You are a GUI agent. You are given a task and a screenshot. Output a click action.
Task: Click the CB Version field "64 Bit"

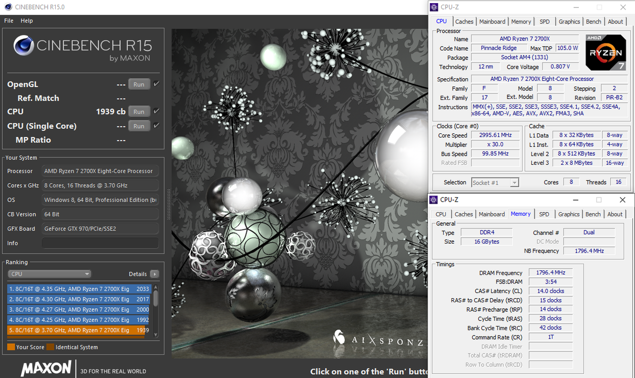100,214
